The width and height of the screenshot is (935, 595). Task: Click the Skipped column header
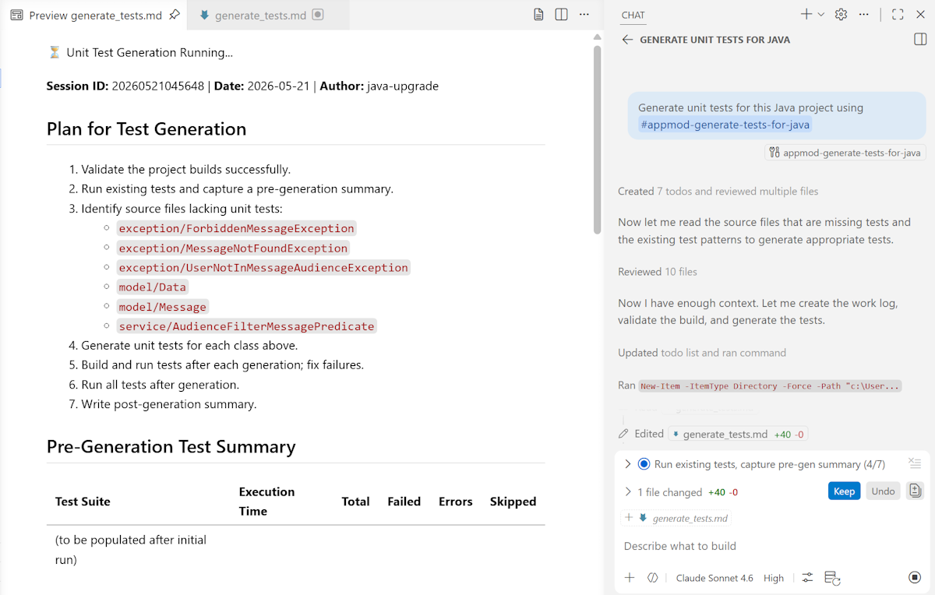pos(513,502)
